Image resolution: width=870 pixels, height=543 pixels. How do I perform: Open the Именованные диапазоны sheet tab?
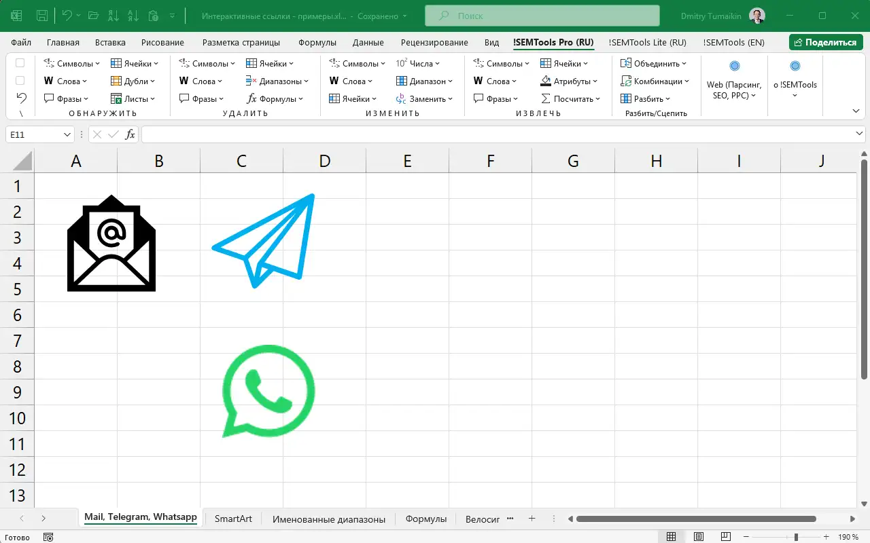click(329, 519)
